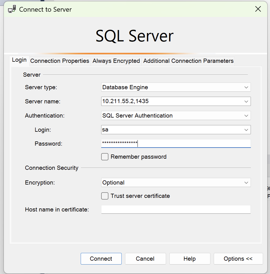This screenshot has width=270, height=274.
Task: Click the Connect button
Action: pos(101,259)
